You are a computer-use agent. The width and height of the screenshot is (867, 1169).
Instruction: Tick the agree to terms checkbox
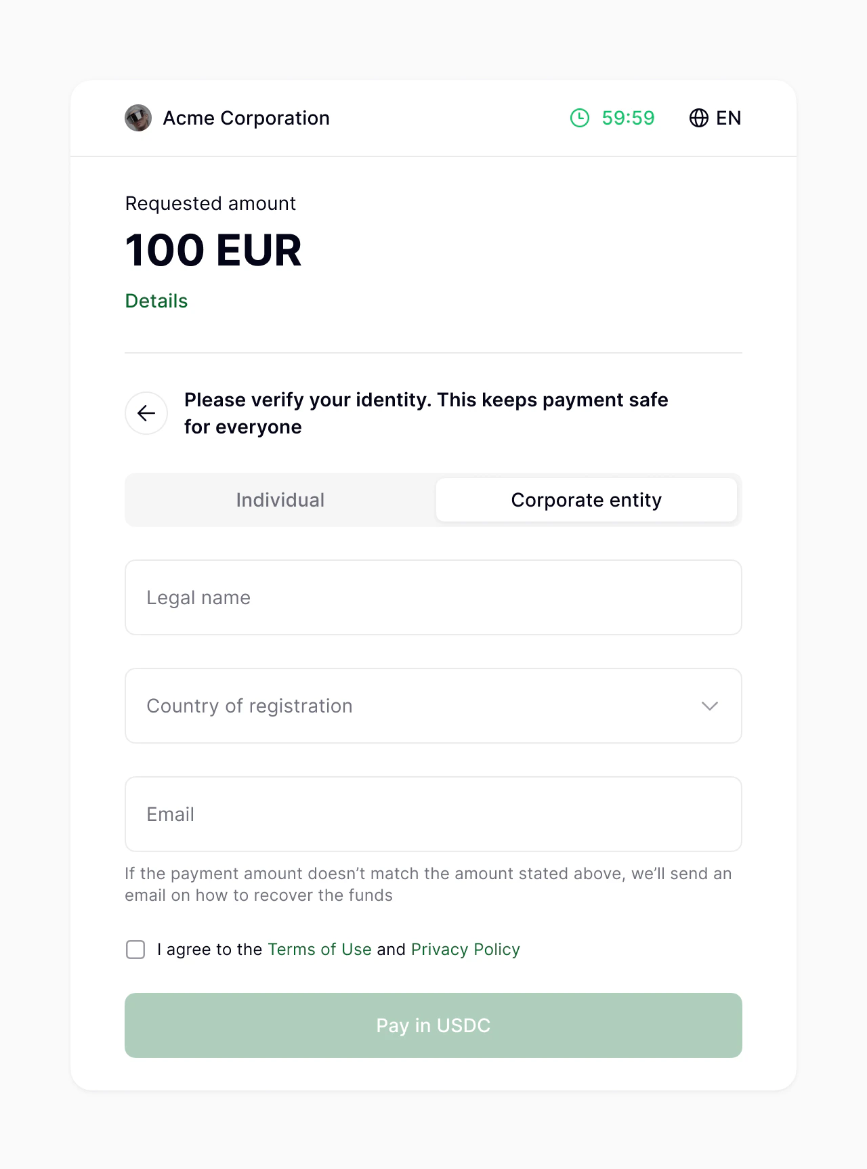coord(135,950)
